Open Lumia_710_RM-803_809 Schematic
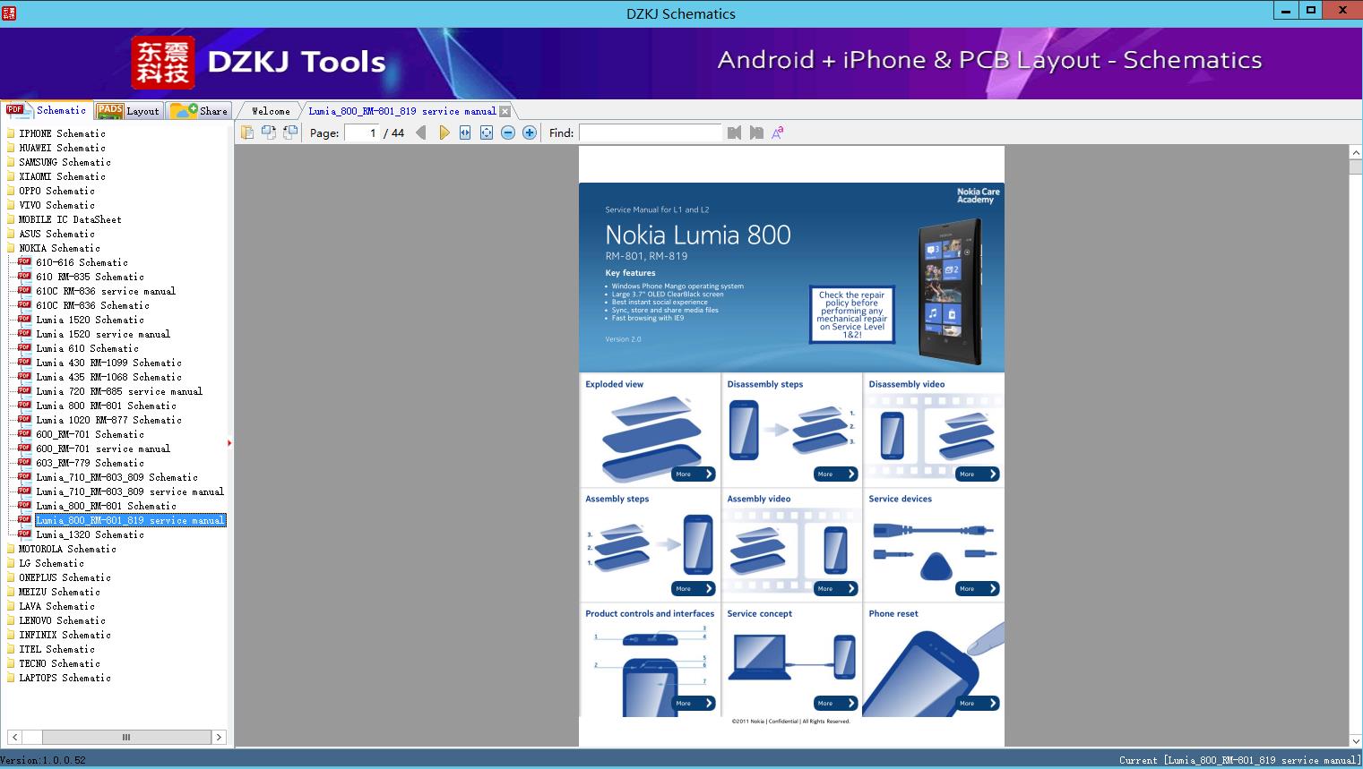The image size is (1363, 769). 116,477
